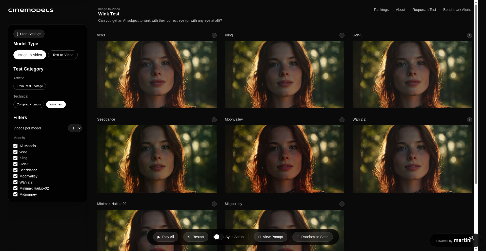This screenshot has width=486, height=251.
Task: Click the Seeddance video thumbnail
Action: [x=157, y=159]
